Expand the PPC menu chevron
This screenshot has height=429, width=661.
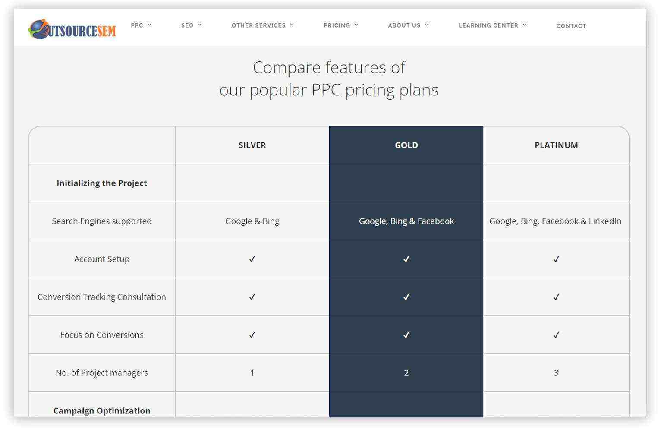149,25
